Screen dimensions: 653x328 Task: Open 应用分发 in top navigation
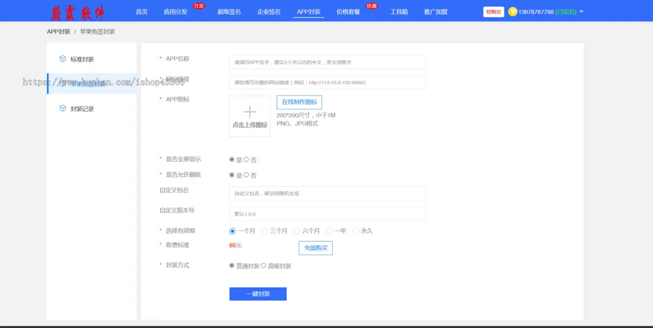click(x=175, y=12)
